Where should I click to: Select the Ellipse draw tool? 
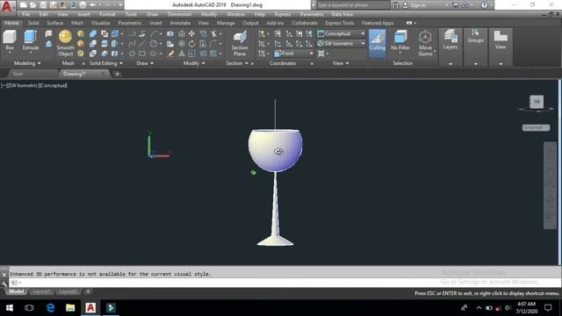coord(154,54)
